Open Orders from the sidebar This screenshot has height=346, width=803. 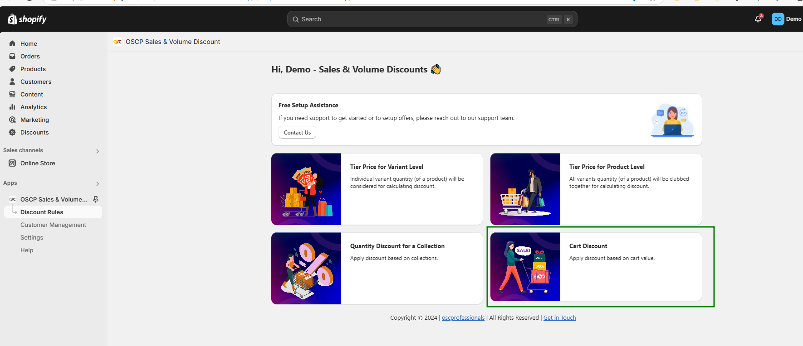tap(30, 56)
